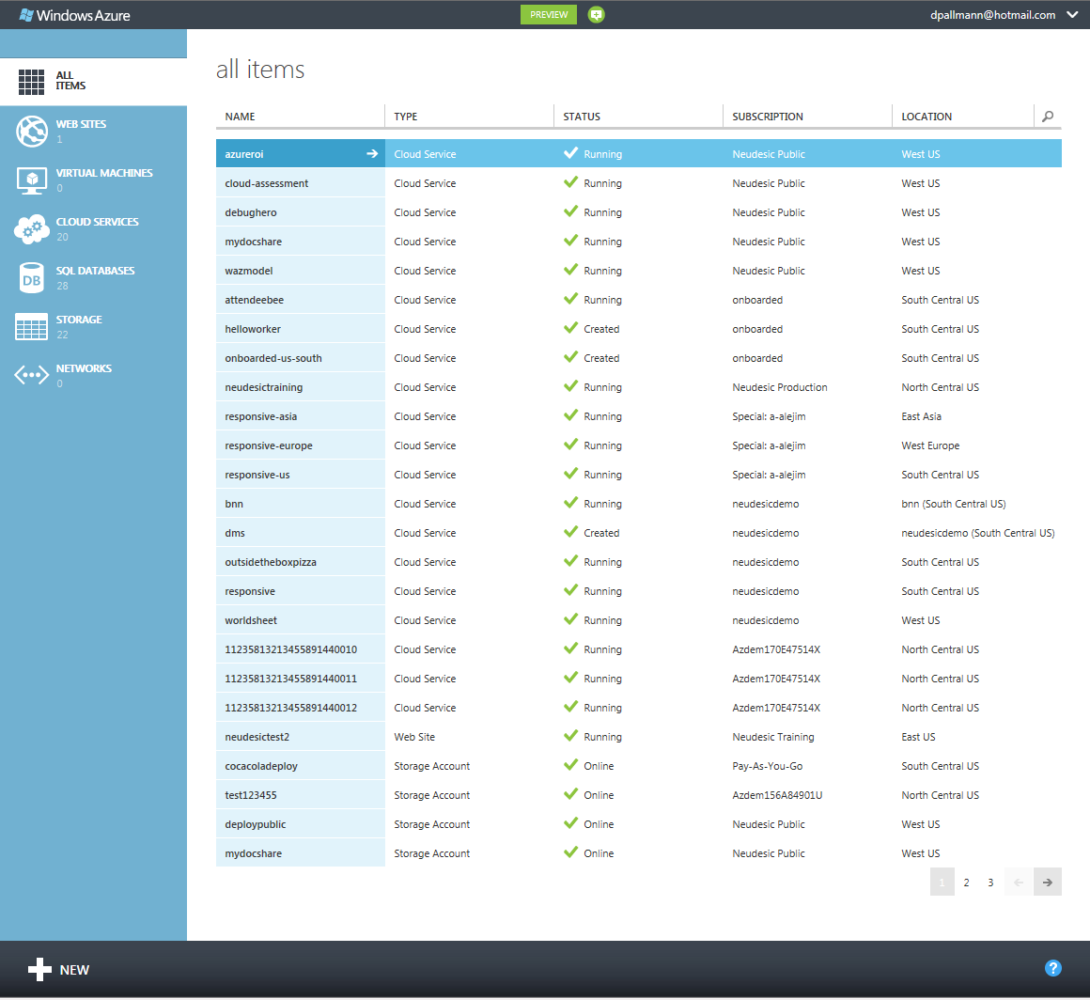This screenshot has width=1090, height=1000.
Task: Go to previous page arrow
Action: [x=1019, y=883]
